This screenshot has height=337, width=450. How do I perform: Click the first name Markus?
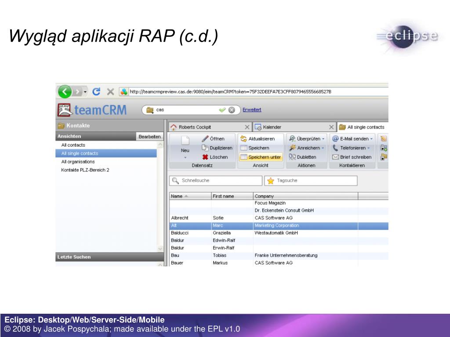click(220, 263)
